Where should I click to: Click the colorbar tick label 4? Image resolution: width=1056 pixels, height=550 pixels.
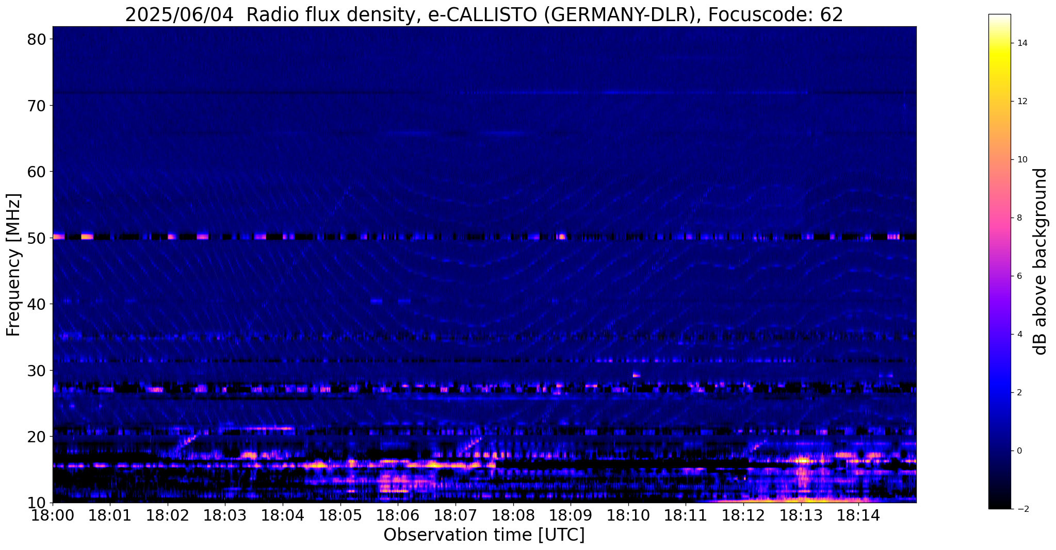point(1019,335)
